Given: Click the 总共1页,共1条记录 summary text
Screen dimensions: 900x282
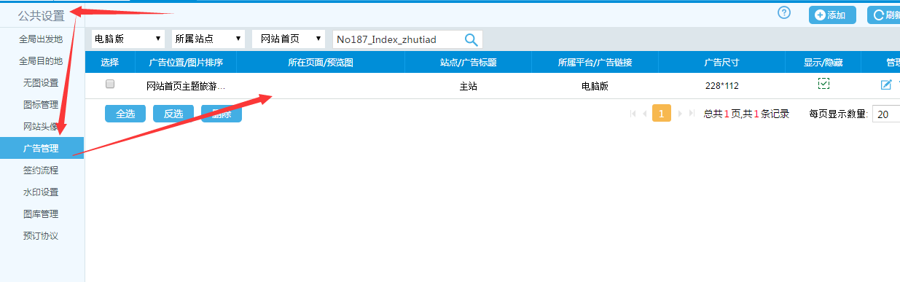Looking at the screenshot, I should click(x=746, y=114).
